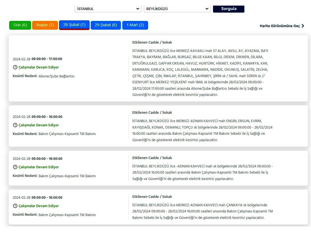Click Etkilenen Cadde / Sokak heading in first card
Screen dimensions: 311x232
coord(152,42)
